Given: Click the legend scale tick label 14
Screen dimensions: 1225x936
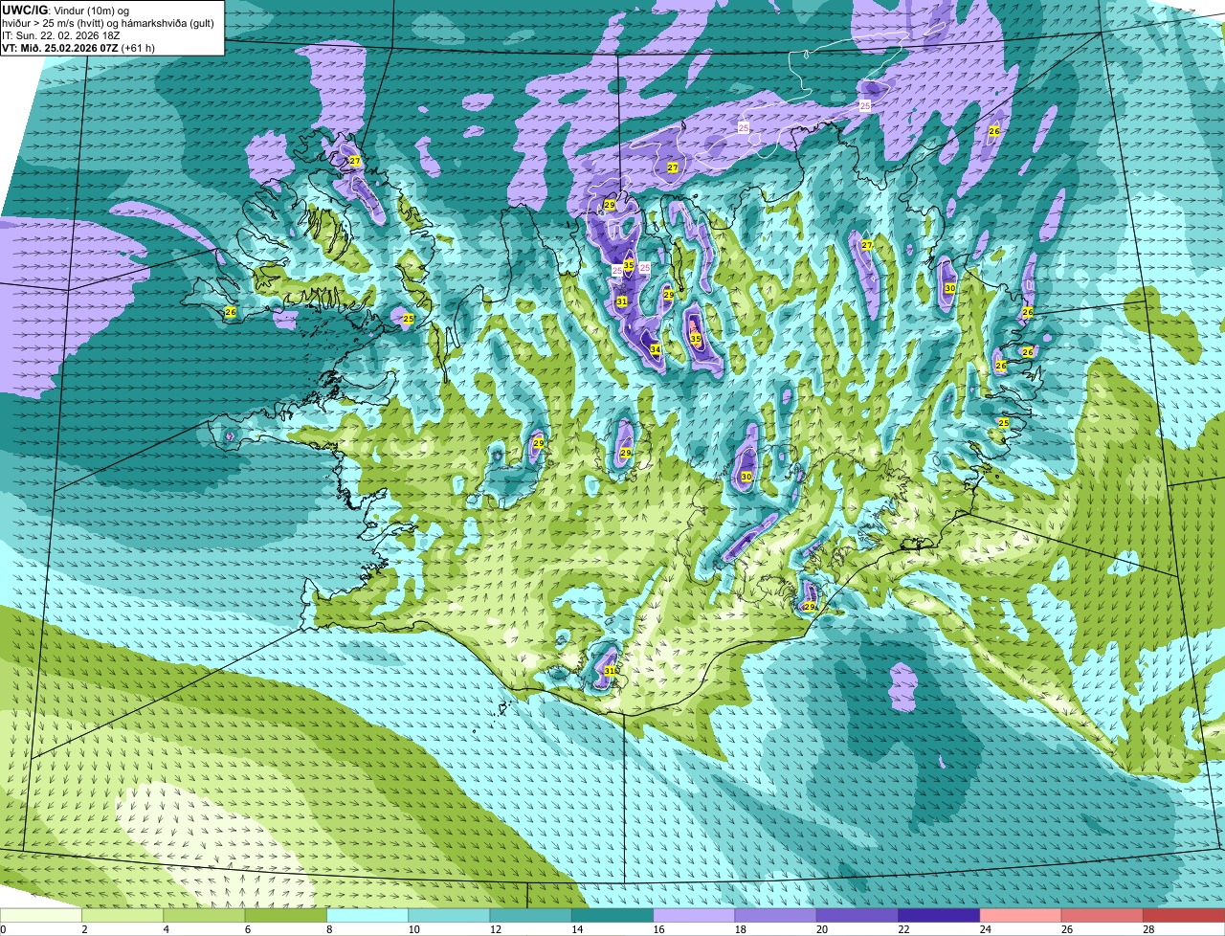Looking at the screenshot, I should (576, 929).
